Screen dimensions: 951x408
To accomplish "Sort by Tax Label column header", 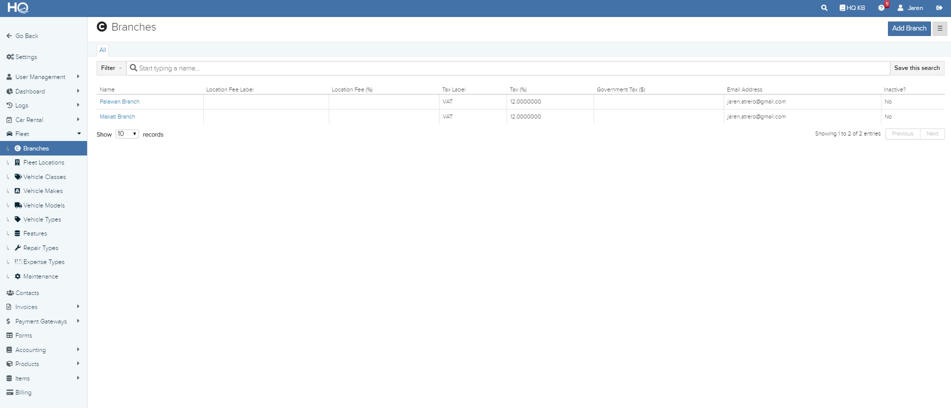I will tap(453, 89).
